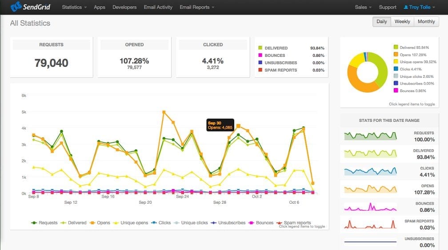The height and width of the screenshot is (250, 448).
Task: Select the Daily view button
Action: click(x=381, y=21)
